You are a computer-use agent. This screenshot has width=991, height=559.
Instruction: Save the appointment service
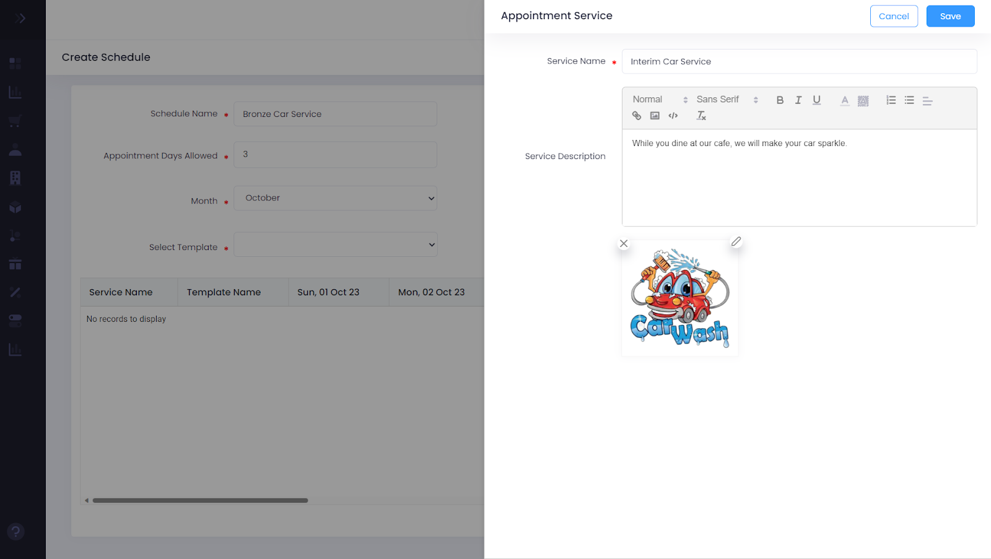tap(950, 16)
